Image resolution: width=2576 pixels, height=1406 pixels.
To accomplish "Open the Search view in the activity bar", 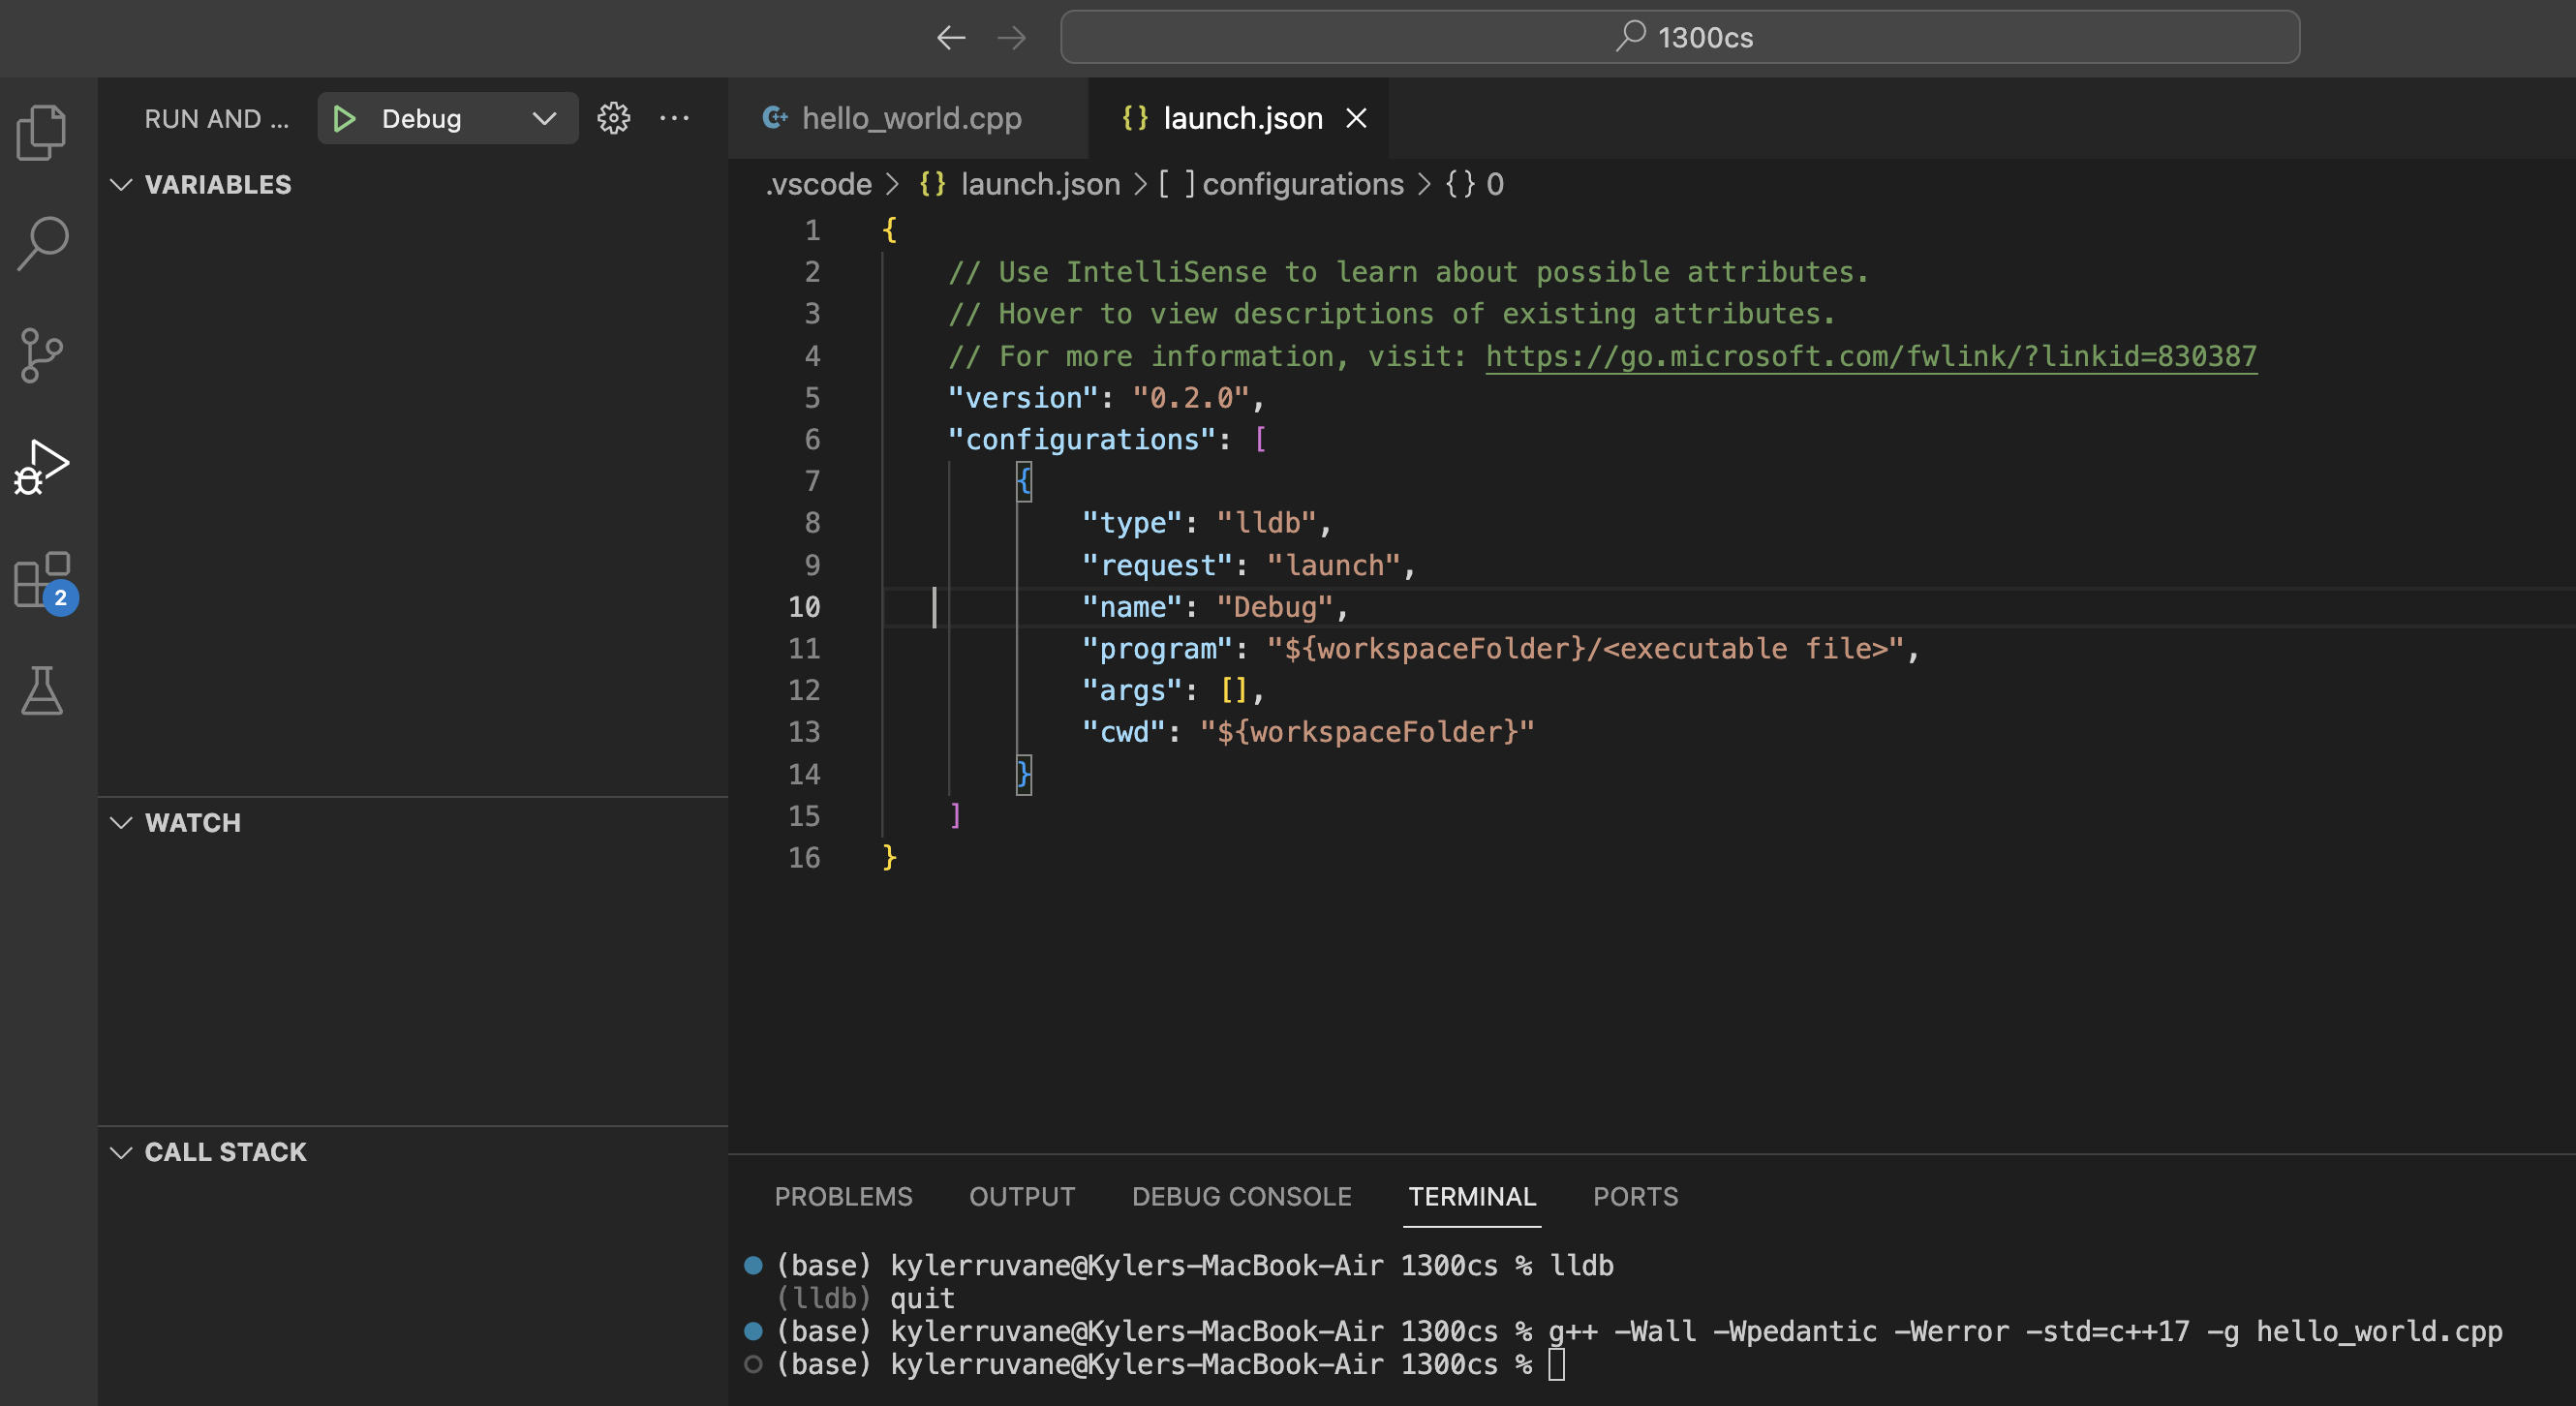I will (x=42, y=243).
